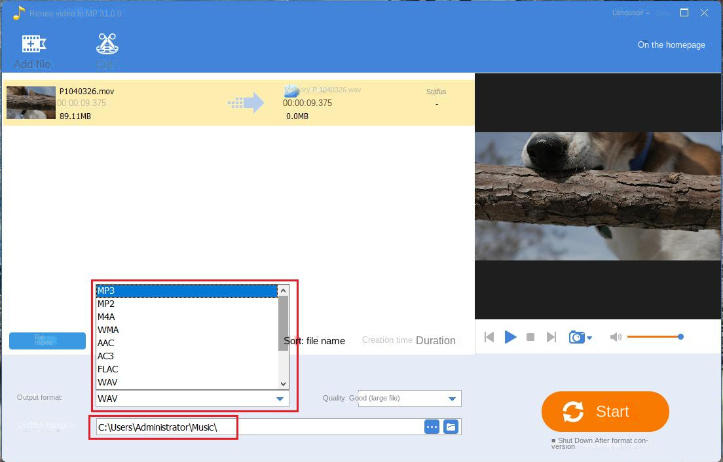Enable Shut Down After format conversion
The height and width of the screenshot is (462, 723).
pyautogui.click(x=554, y=441)
